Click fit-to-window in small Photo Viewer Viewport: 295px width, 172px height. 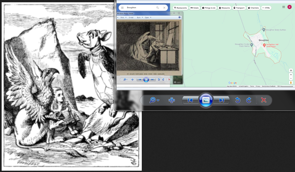tap(133, 80)
